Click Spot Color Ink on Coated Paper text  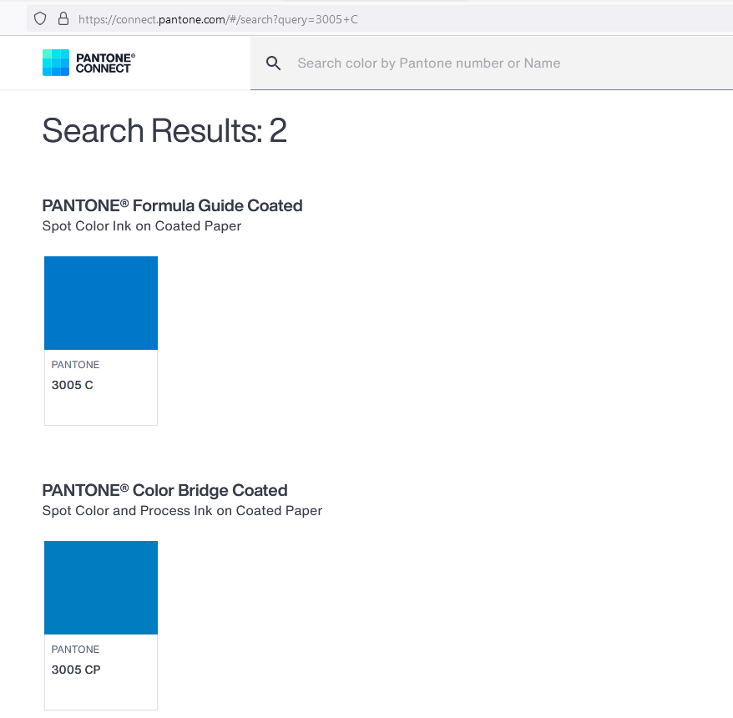pyautogui.click(x=142, y=226)
